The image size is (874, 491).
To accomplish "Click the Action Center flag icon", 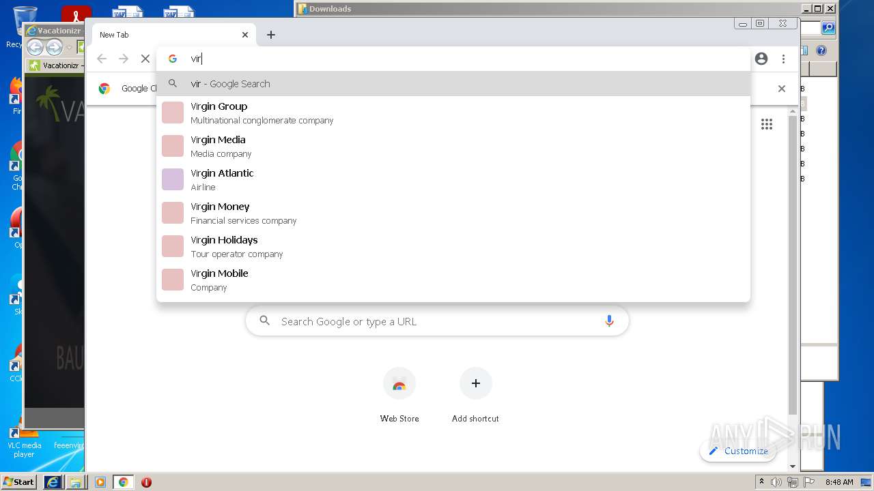I will (809, 482).
